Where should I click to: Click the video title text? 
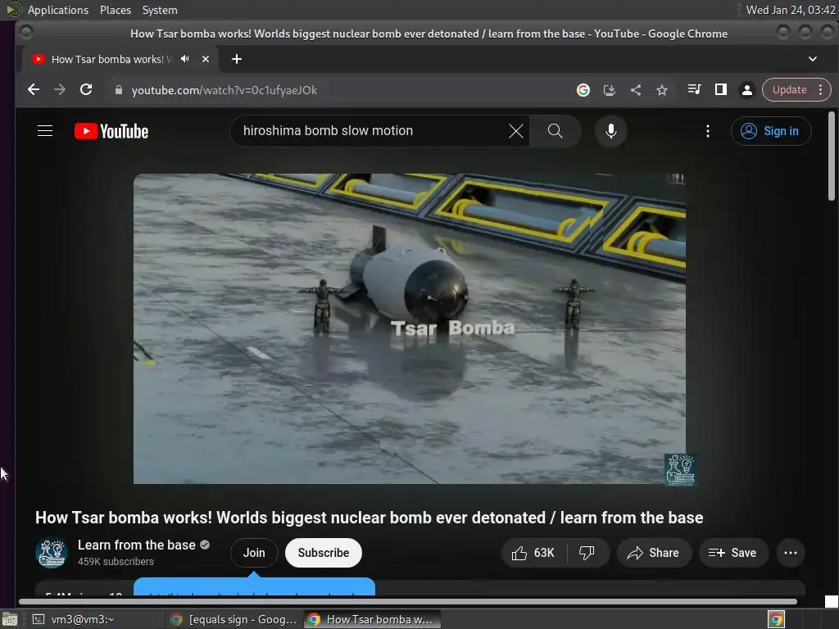coord(370,518)
